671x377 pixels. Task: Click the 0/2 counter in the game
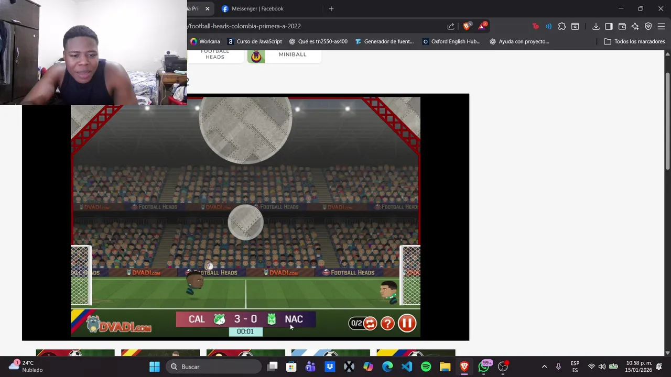click(356, 324)
